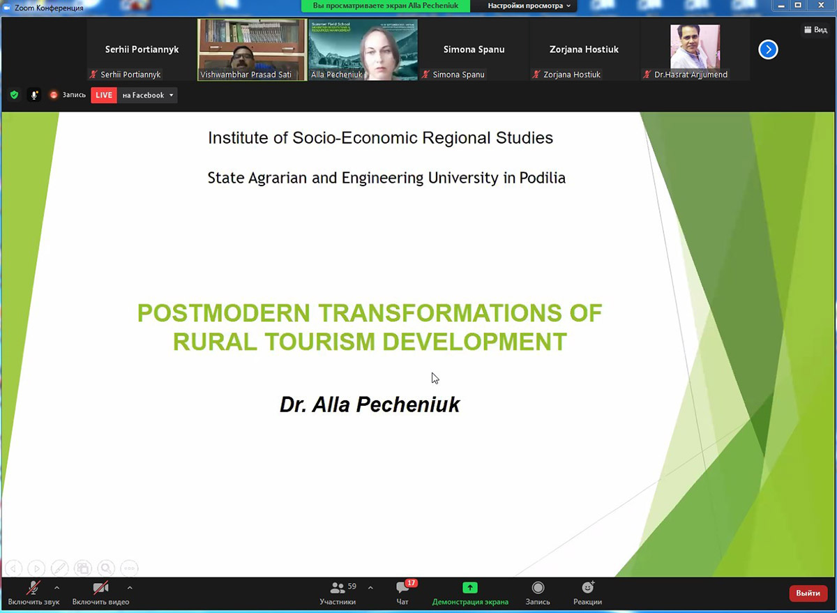The height and width of the screenshot is (613, 837).
Task: Click the microphone status icon near Запись
Action: [x=33, y=95]
